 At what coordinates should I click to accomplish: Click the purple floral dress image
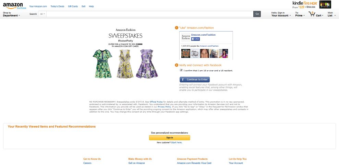[147, 64]
